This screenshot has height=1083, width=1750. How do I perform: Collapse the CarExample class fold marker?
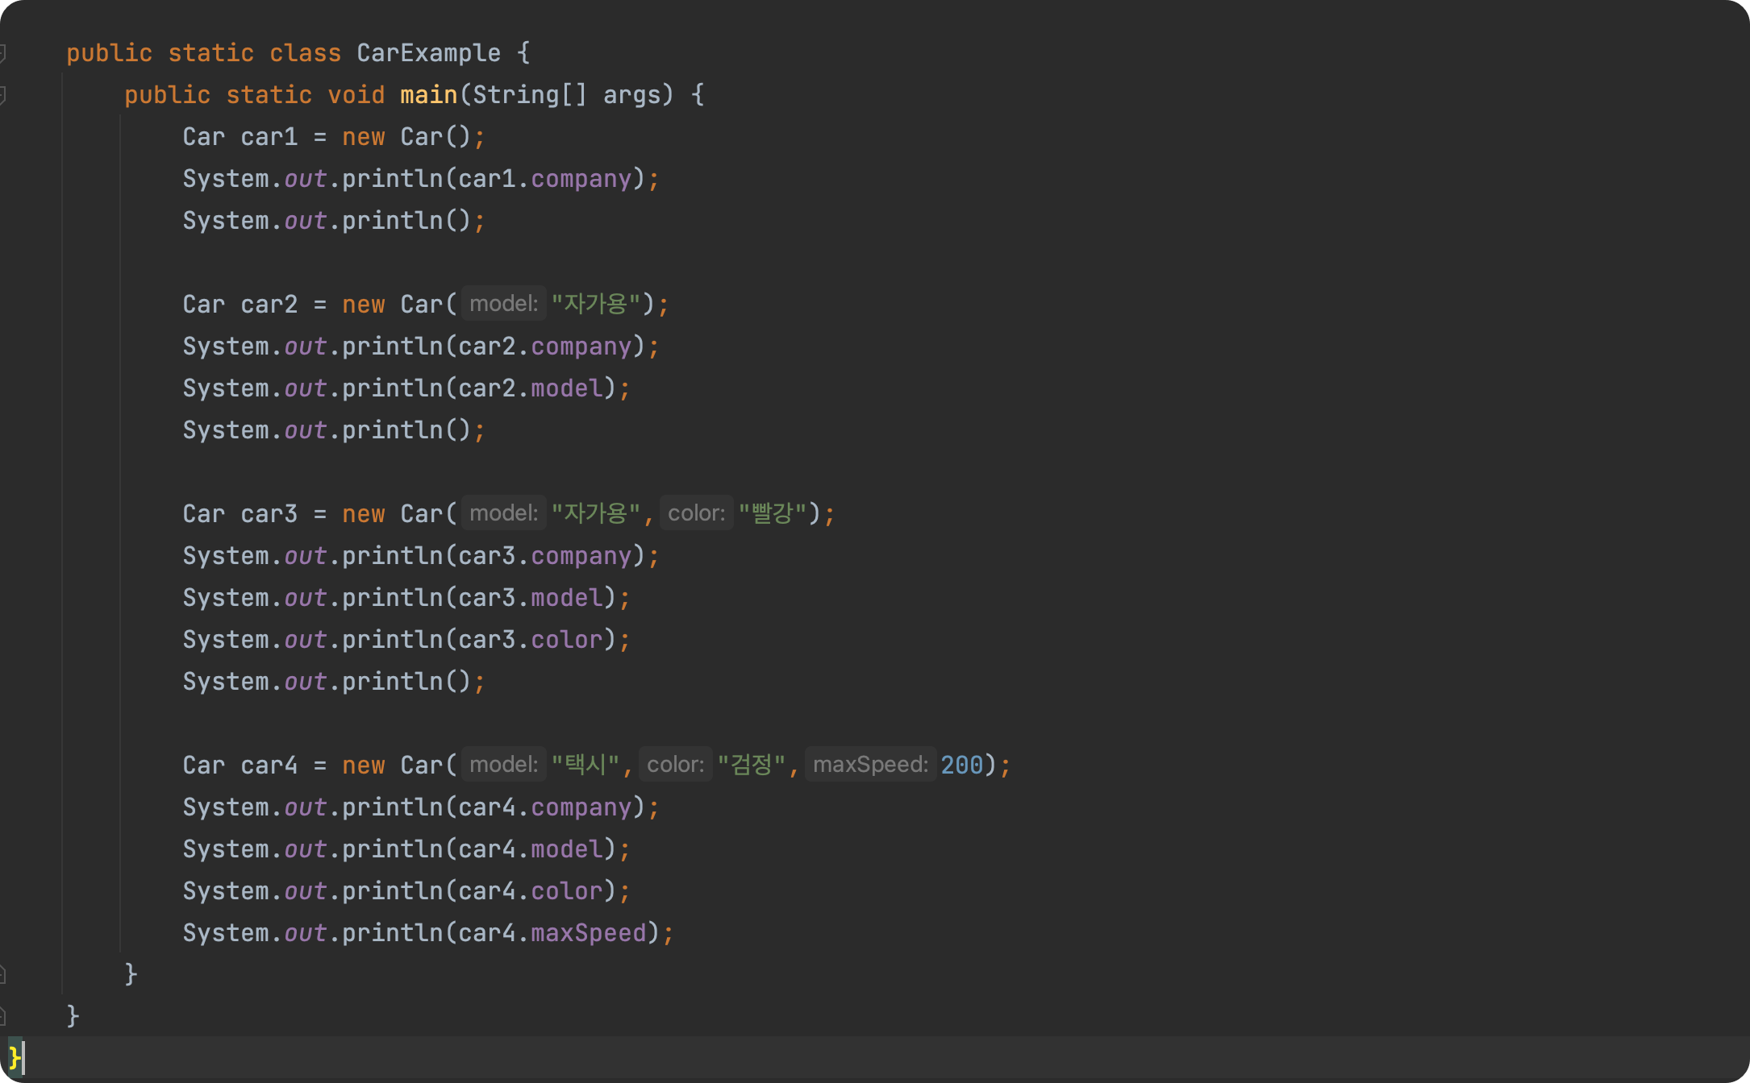tap(3, 53)
